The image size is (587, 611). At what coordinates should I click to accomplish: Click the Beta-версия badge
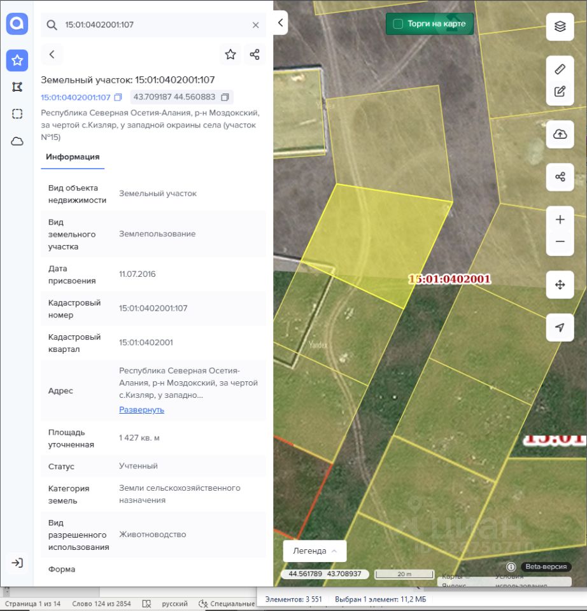tap(546, 566)
